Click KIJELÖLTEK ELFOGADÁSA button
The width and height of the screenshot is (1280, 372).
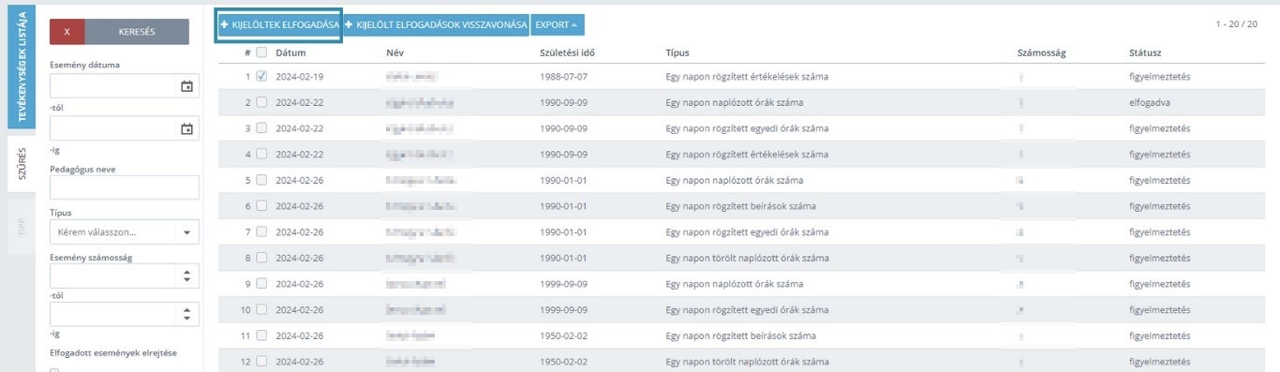(x=279, y=24)
